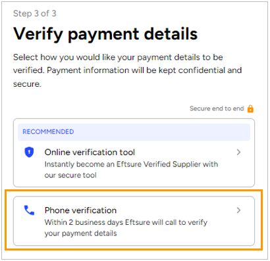Select the Online verification tool heading
The height and width of the screenshot is (261, 270).
tap(90, 153)
